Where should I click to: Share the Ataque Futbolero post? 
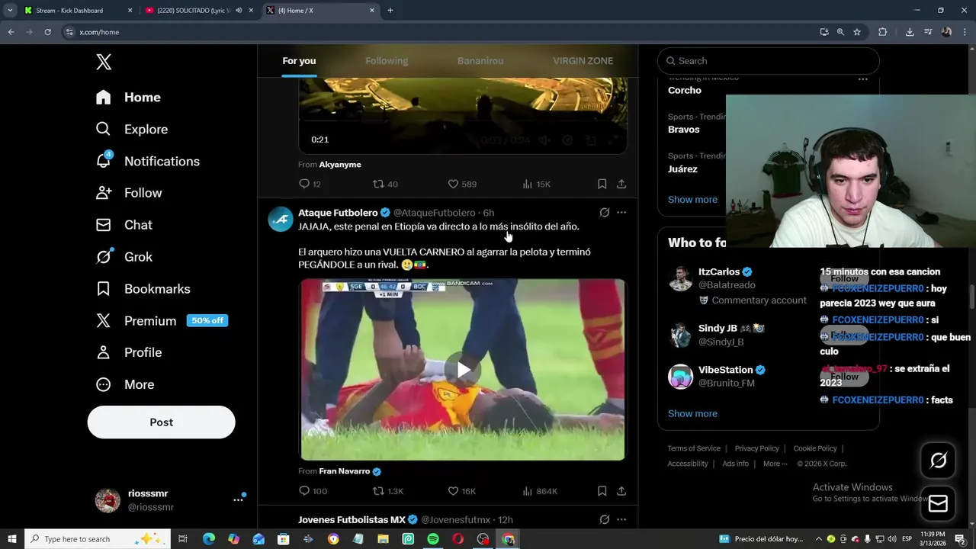coord(621,491)
